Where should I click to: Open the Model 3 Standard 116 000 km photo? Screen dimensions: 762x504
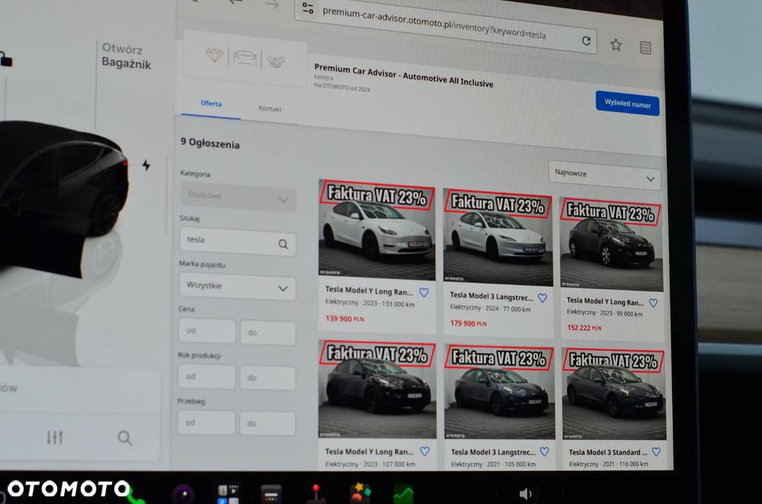point(613,394)
